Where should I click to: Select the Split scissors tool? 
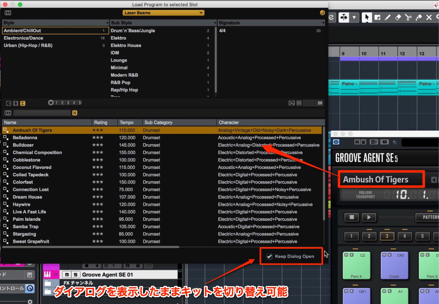click(408, 17)
